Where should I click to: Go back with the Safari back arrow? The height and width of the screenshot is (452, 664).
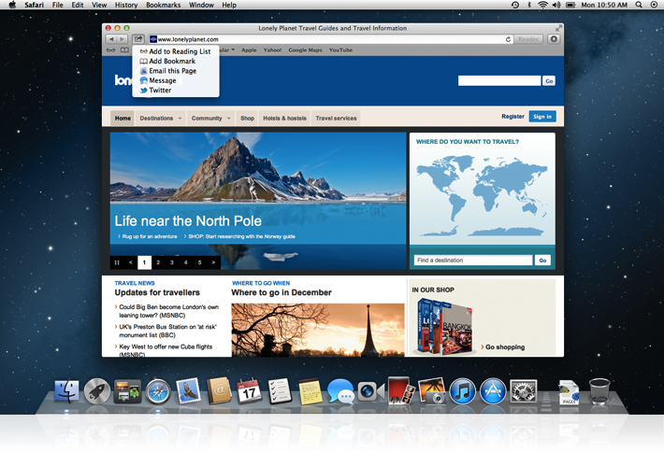(111, 39)
